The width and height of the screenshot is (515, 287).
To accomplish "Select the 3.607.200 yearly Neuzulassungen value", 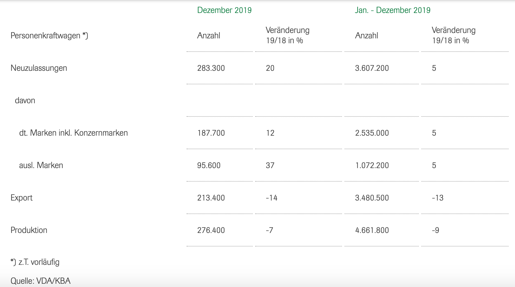I will click(x=372, y=68).
